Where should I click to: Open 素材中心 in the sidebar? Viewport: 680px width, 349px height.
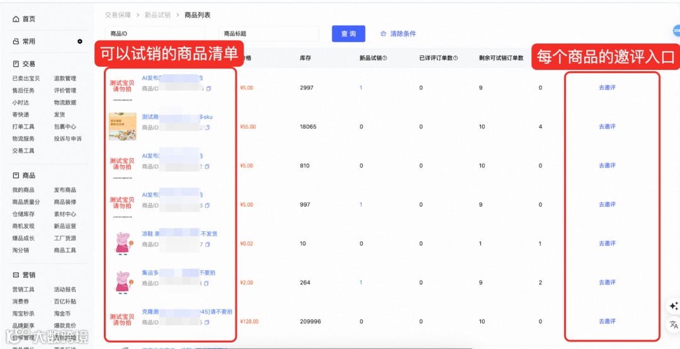(x=65, y=214)
